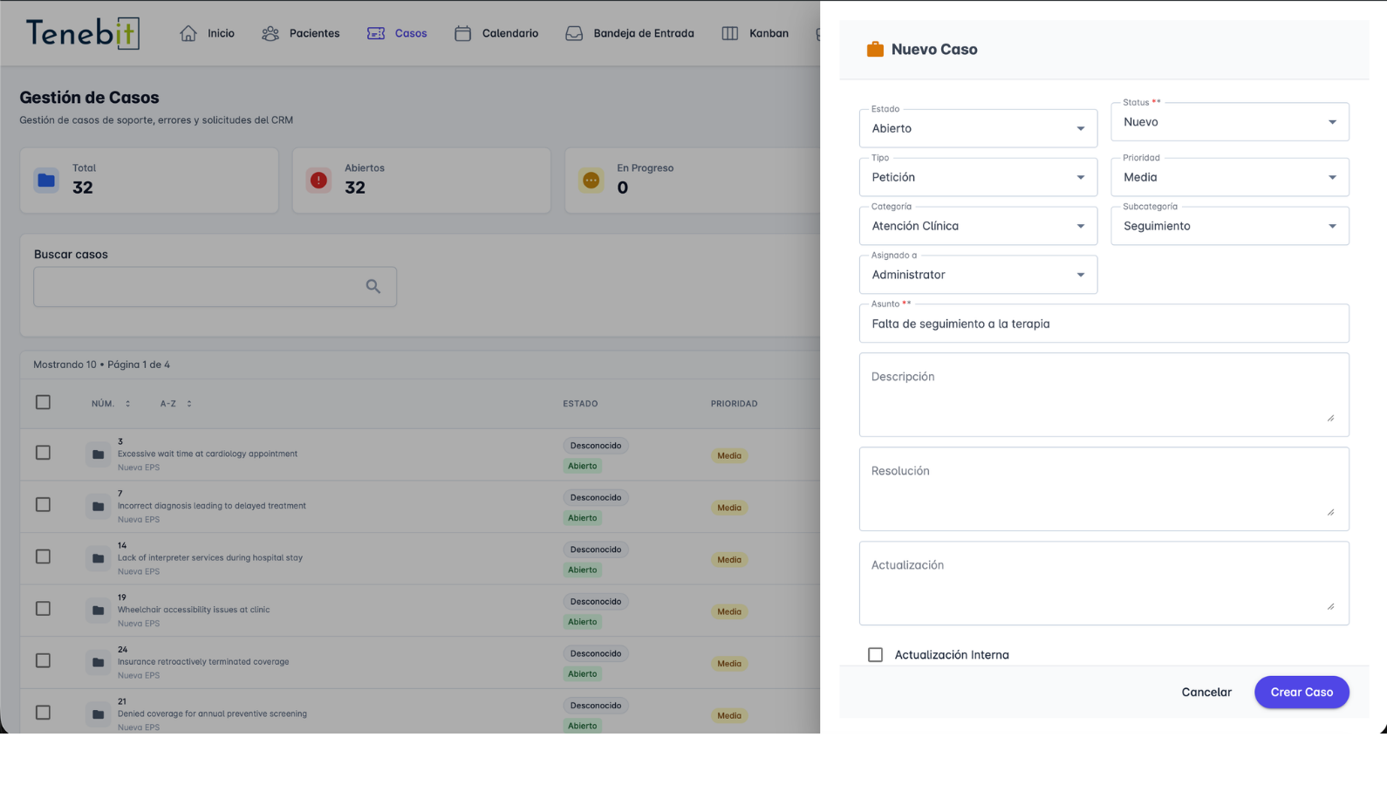Open case 'Lack of interpreter services during hospital stay'
Viewport: 1387px width, 785px height.
pos(210,557)
